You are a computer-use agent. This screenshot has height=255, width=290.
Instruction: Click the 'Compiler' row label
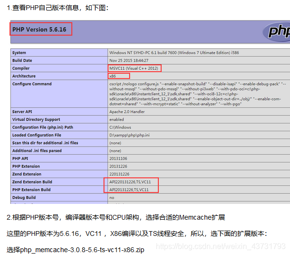[x=21, y=68]
